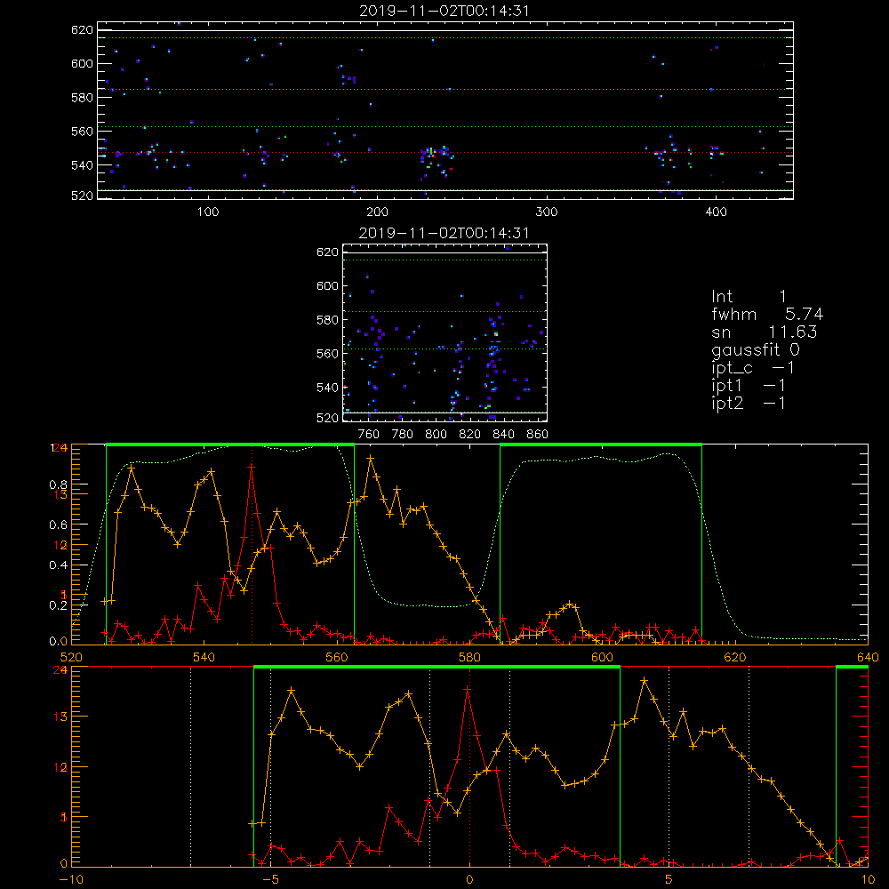
Task: Click the 0.4 y-axis label on profile plot
Action: pyautogui.click(x=59, y=565)
